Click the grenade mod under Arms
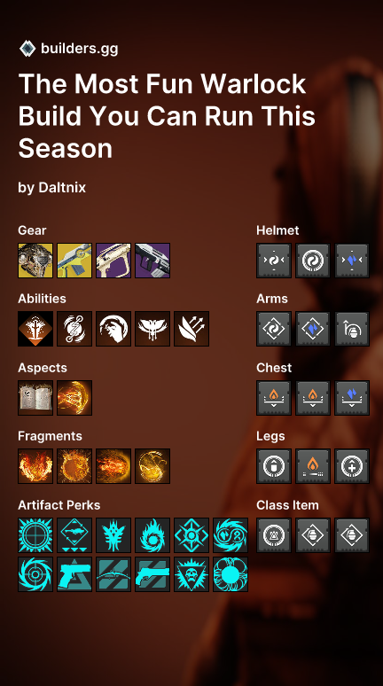 point(352,329)
